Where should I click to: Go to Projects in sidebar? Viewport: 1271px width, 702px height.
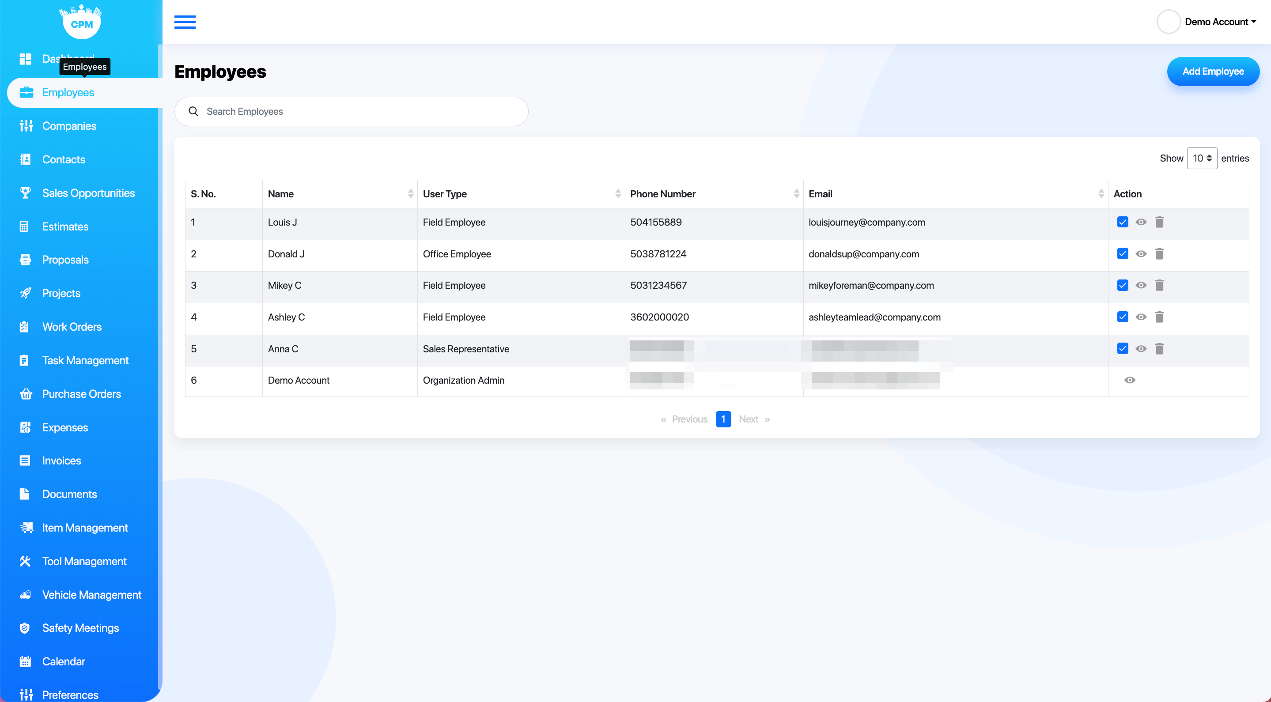tap(61, 293)
